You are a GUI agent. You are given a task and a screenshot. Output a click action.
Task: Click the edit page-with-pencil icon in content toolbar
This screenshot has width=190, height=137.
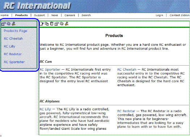[x=42, y=24]
